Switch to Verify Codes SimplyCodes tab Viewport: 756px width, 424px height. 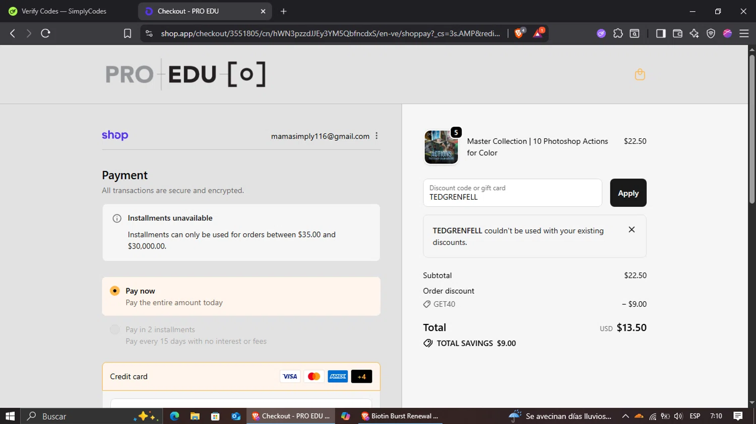64,11
